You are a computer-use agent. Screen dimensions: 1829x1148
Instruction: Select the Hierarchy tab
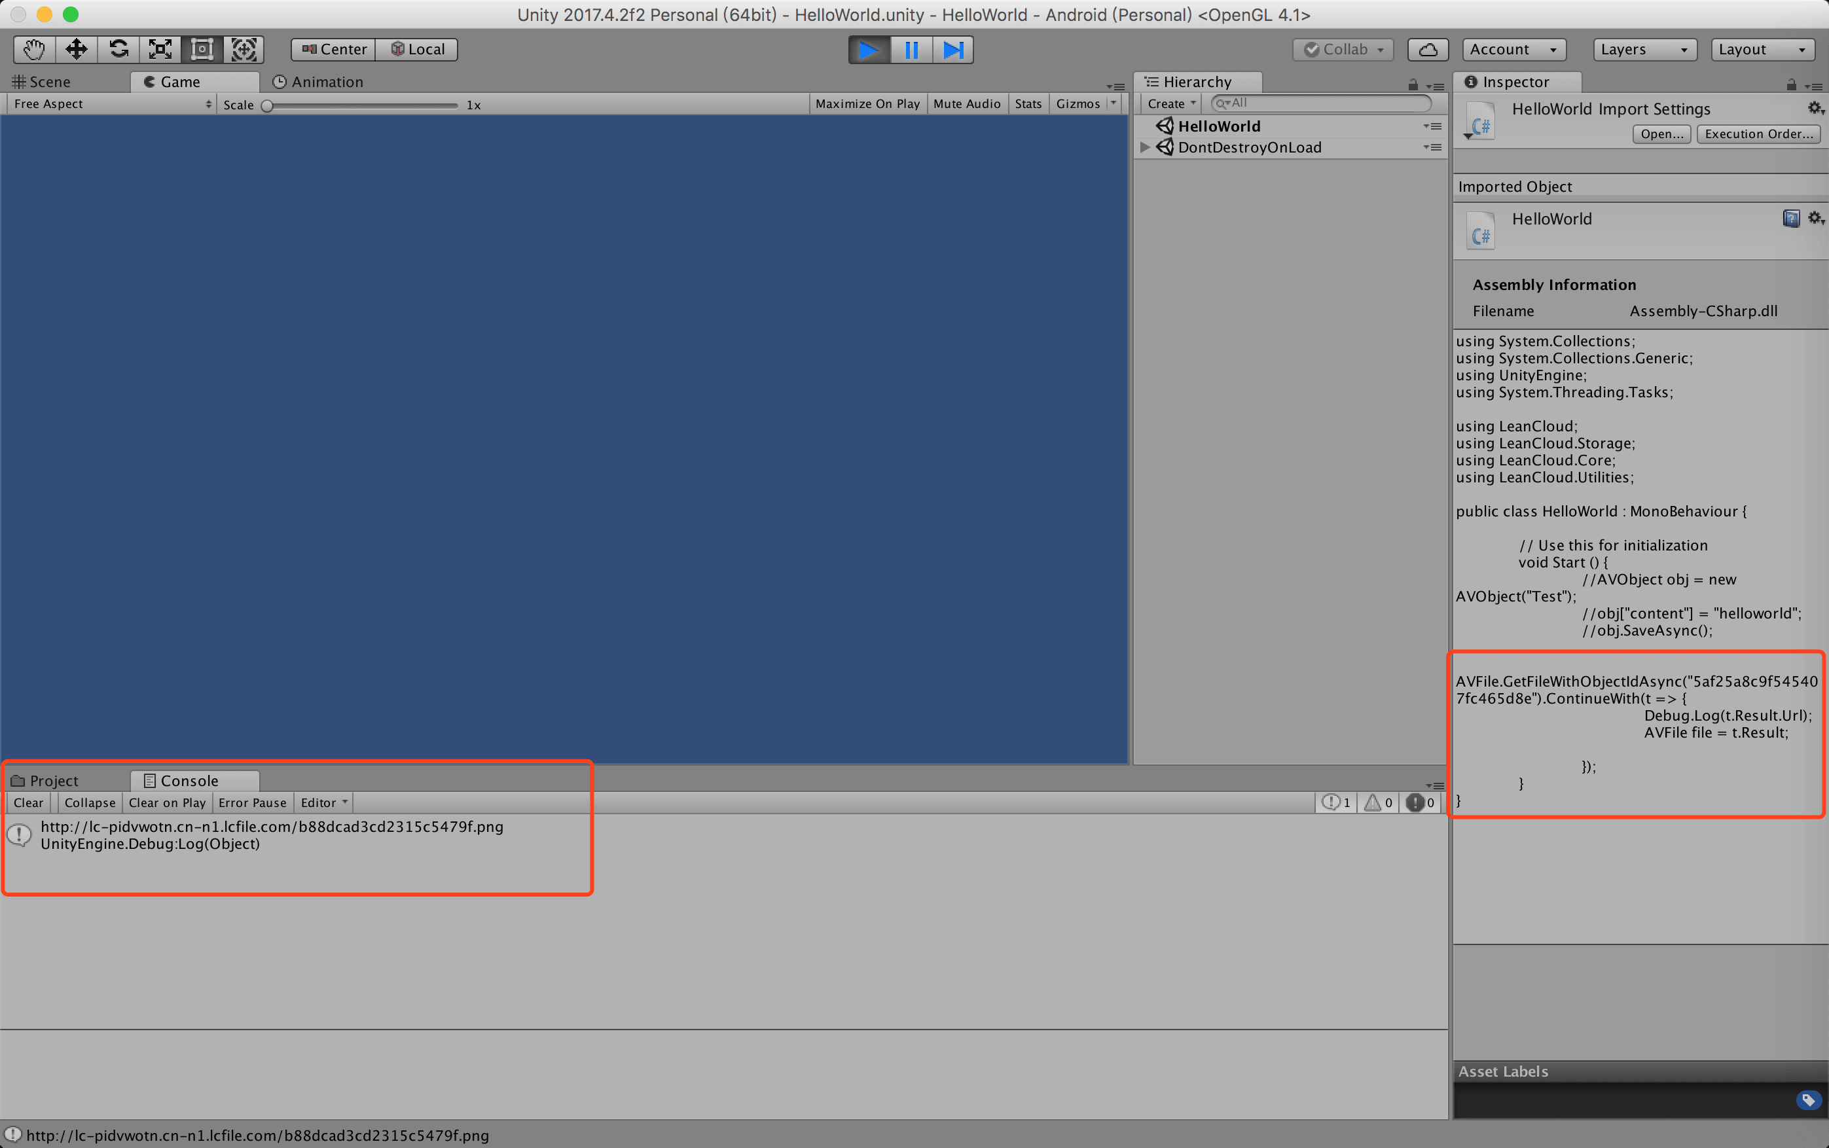1197,82
